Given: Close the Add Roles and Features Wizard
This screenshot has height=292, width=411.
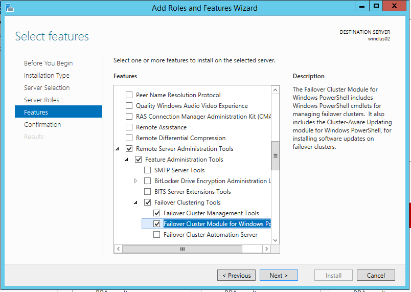Looking at the screenshot, I should click(395, 6).
